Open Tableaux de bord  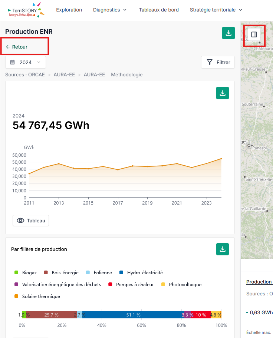click(159, 10)
